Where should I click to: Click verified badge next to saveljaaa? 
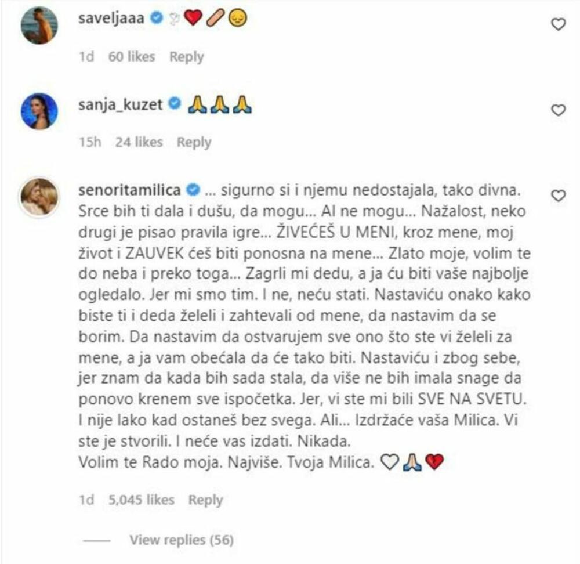[157, 18]
